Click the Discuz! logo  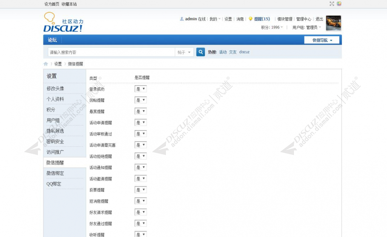64,22
